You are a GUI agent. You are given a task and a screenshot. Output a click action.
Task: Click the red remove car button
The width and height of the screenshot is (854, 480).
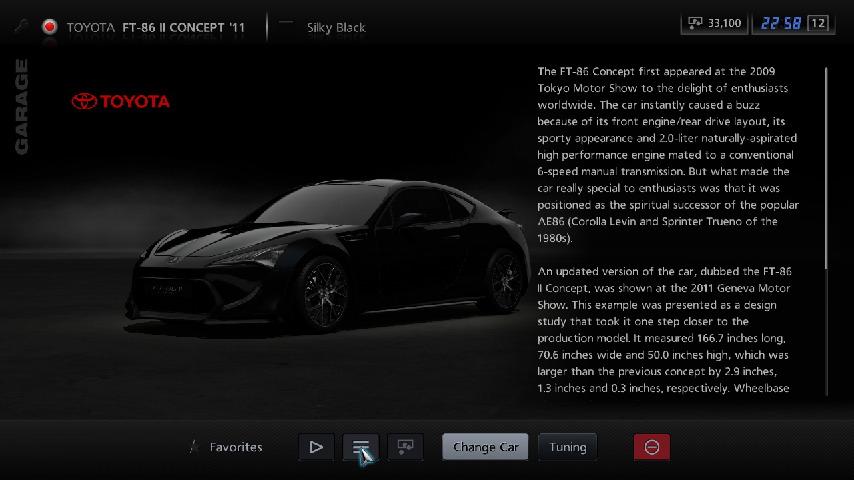coord(652,447)
